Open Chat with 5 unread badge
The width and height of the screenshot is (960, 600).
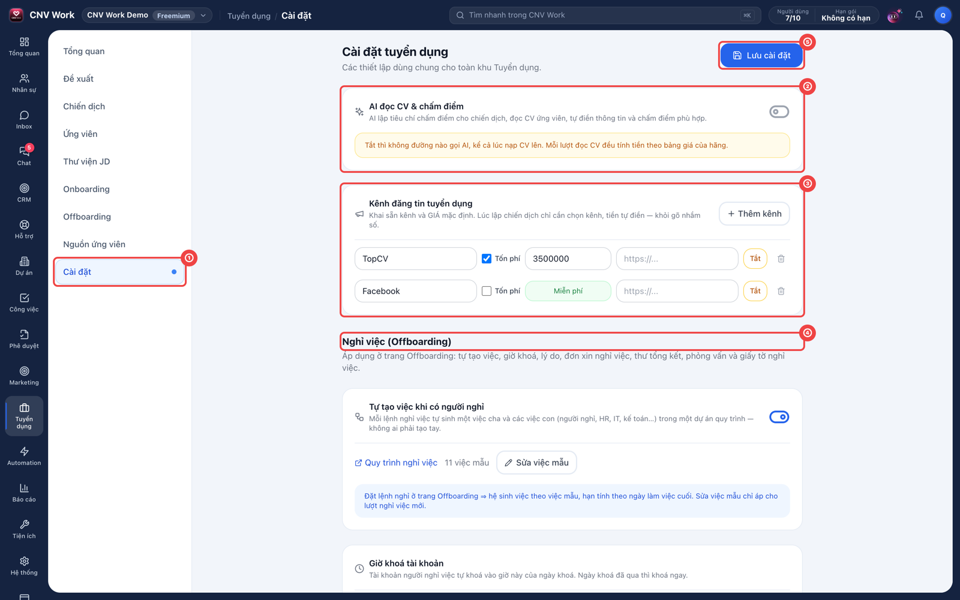pyautogui.click(x=24, y=157)
